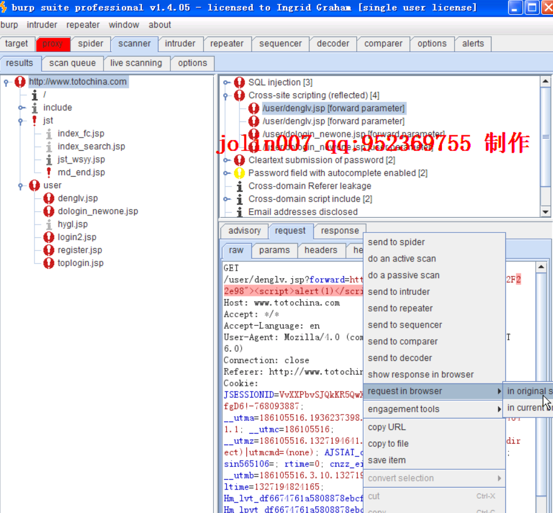553x513 pixels.
Task: Collapse the Cross-site scripting issue group
Action: (226, 96)
